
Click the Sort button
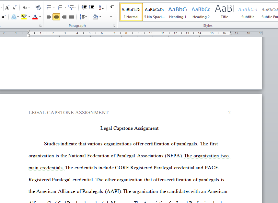[x=101, y=7]
